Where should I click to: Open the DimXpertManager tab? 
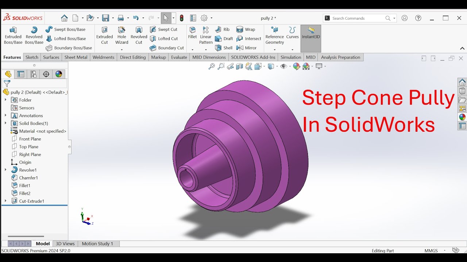pyautogui.click(x=46, y=74)
